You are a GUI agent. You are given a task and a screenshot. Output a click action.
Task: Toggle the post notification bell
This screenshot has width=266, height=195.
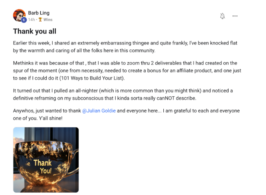(222, 16)
